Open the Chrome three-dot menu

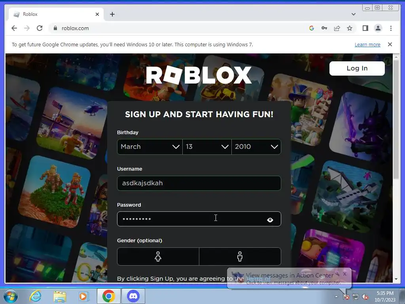(391, 28)
